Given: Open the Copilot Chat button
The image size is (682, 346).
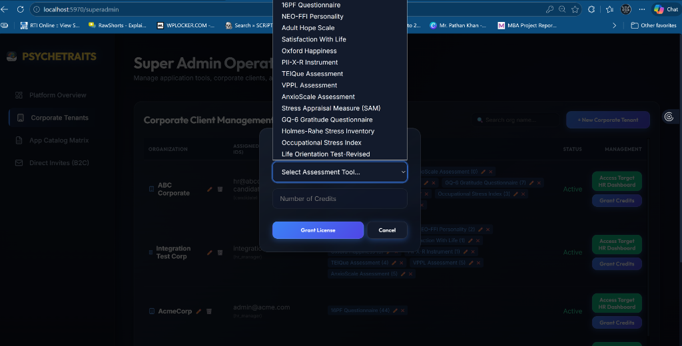Looking at the screenshot, I should tap(666, 9).
